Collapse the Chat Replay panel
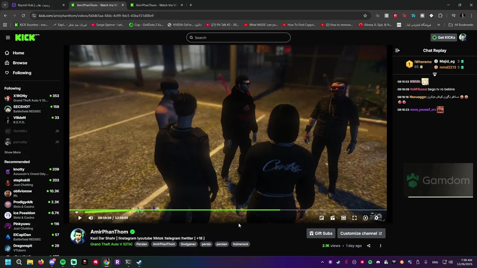 tap(397, 50)
